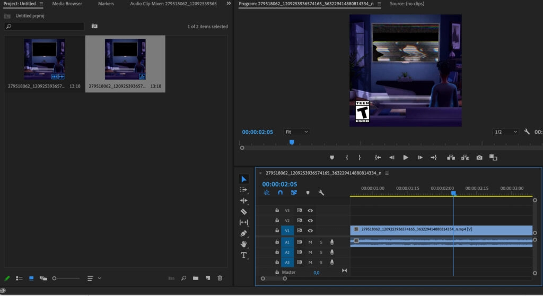The width and height of the screenshot is (543, 296).
Task: Click the Project panel search field
Action: (x=45, y=27)
